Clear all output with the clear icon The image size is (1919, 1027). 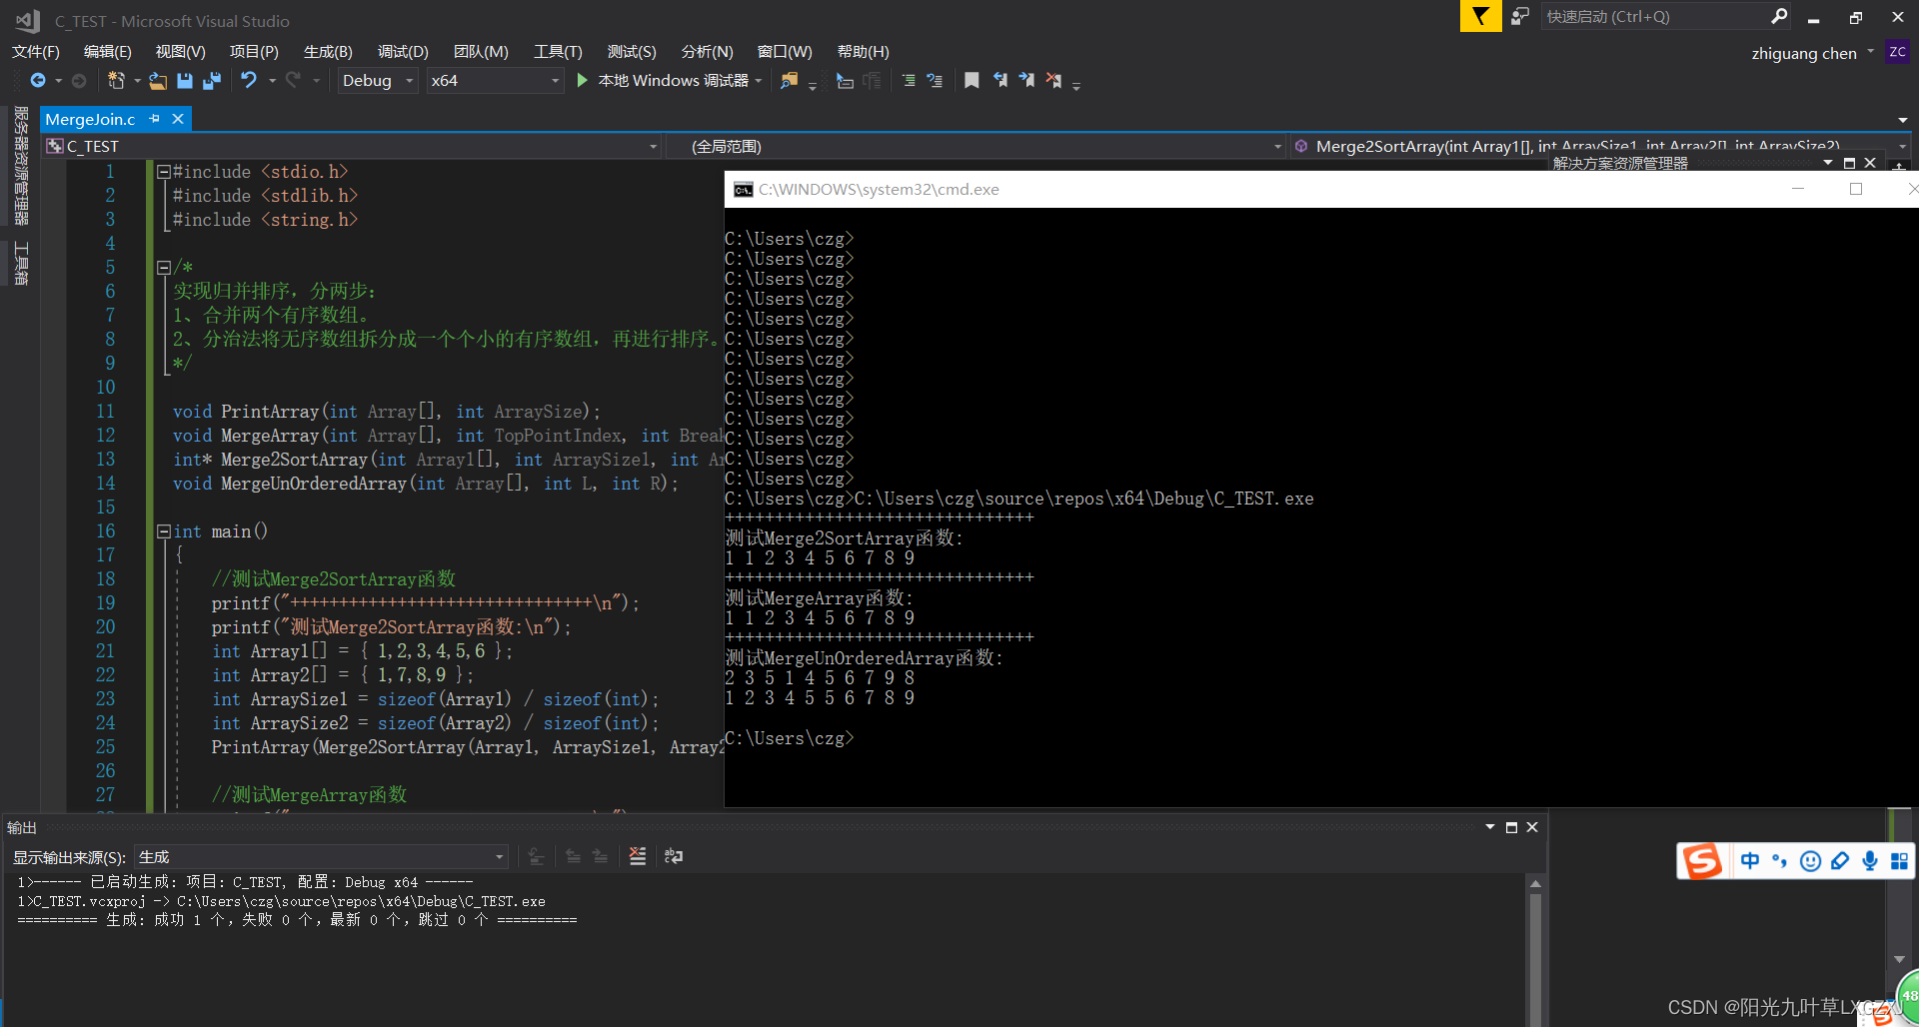pos(638,856)
